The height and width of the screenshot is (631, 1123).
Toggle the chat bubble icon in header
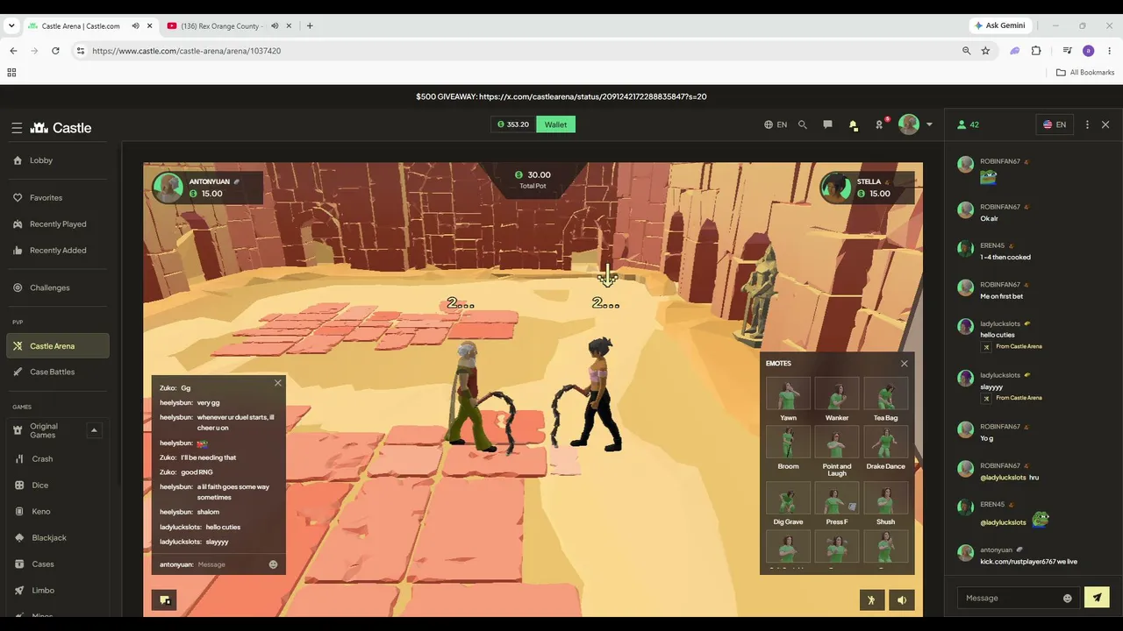pos(827,124)
